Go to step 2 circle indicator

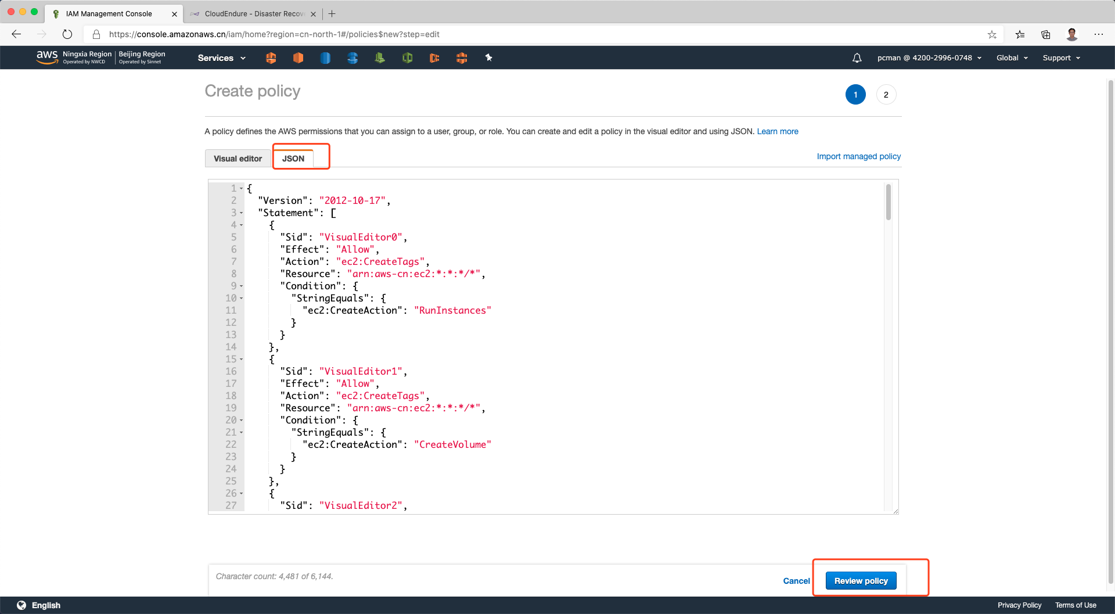pyautogui.click(x=886, y=95)
